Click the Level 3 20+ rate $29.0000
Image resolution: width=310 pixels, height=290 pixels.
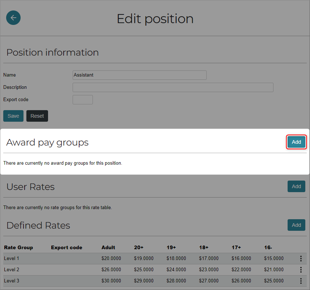(144, 281)
